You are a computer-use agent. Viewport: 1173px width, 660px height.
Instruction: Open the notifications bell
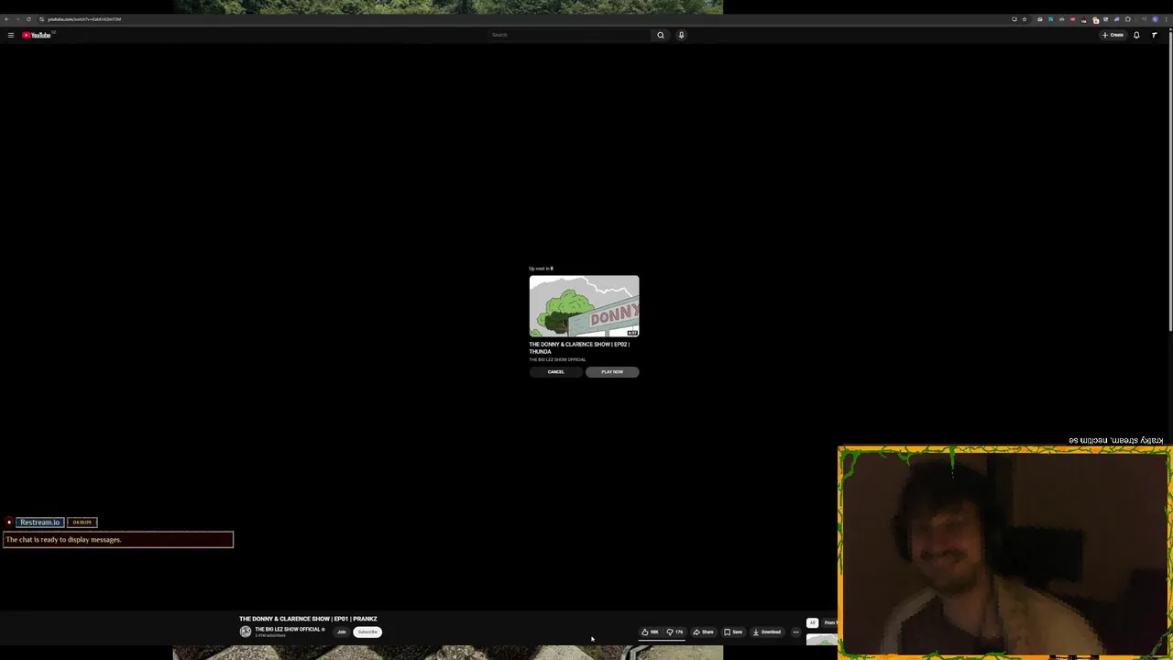pos(1136,35)
